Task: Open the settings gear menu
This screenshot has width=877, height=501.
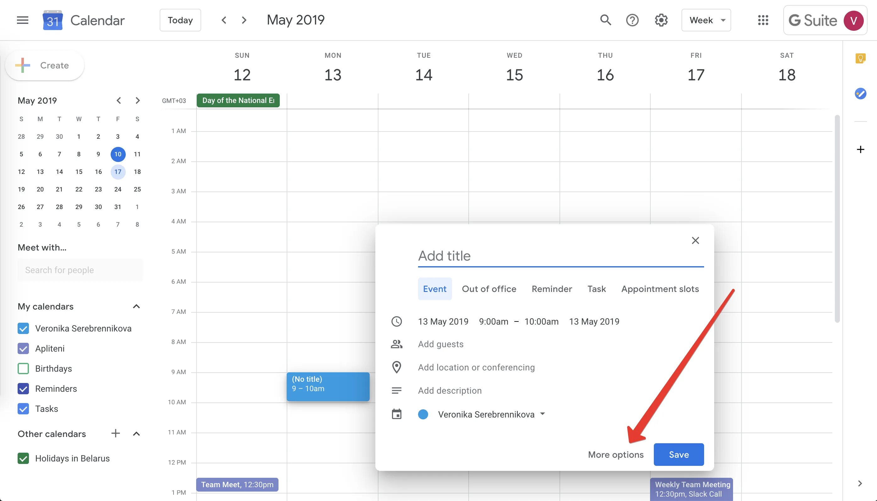Action: [x=661, y=20]
